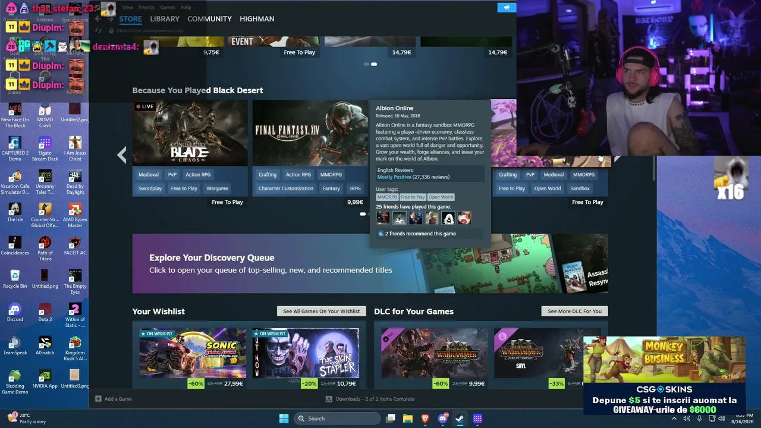Open the taskbar clock and date
This screenshot has height=428, width=761.
tap(744, 418)
